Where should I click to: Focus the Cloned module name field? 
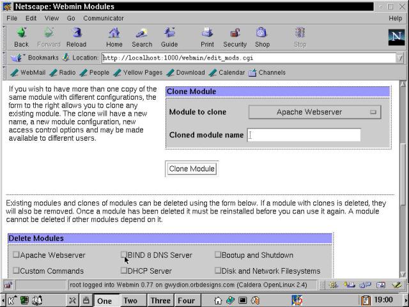(304, 135)
